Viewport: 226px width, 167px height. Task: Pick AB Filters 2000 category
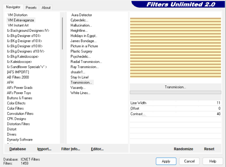[x=18, y=77]
